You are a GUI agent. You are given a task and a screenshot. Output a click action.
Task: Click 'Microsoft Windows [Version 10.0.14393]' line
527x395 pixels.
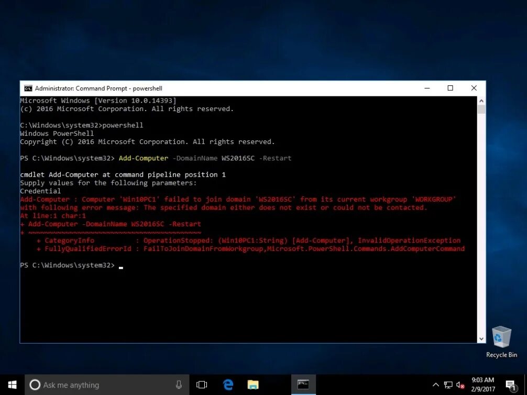click(98, 101)
